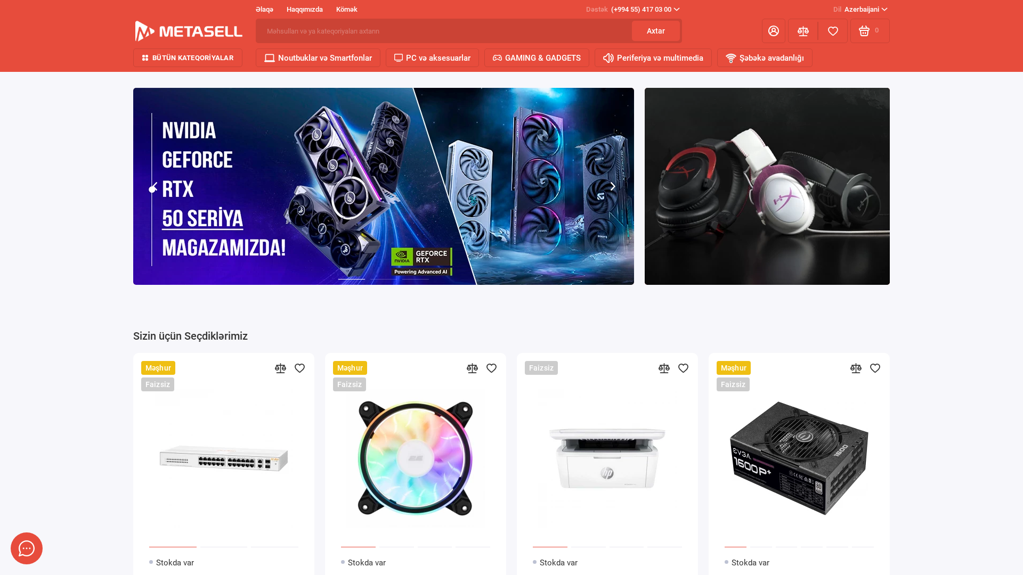Open the wishlist heart icon in header
Viewport: 1023px width, 575px height.
click(x=833, y=31)
